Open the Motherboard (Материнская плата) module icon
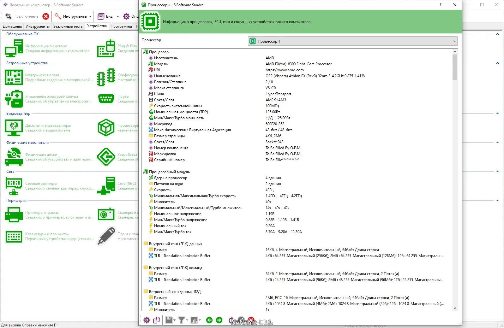 [14, 77]
